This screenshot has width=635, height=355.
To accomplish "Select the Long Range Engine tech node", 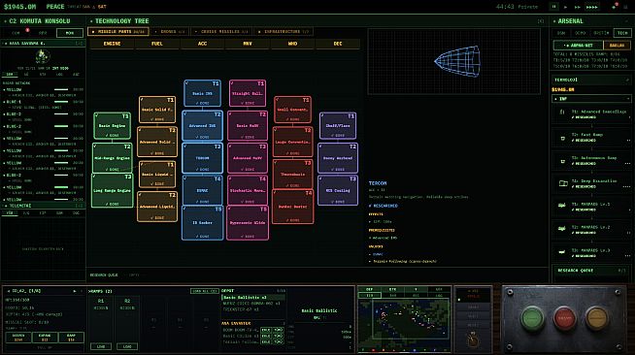I will pos(113,190).
